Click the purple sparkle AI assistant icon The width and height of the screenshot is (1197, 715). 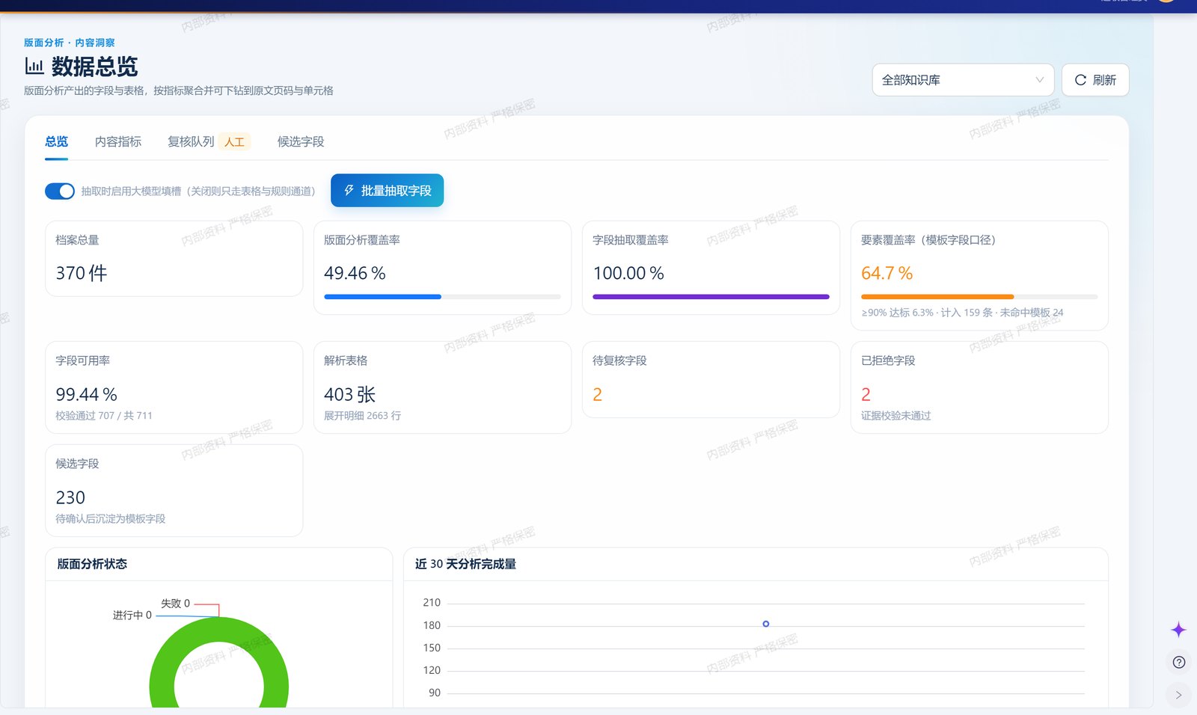click(1178, 630)
